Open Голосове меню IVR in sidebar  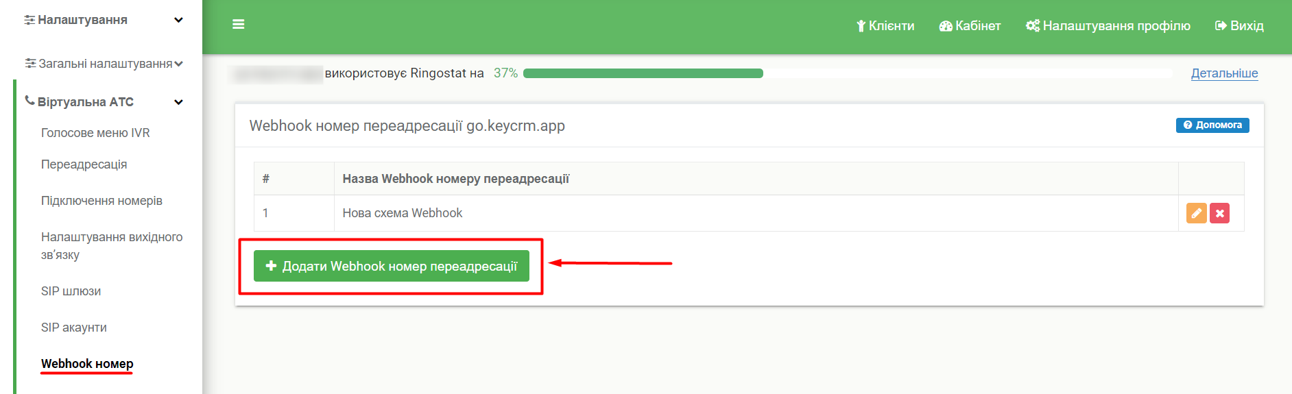pos(95,133)
